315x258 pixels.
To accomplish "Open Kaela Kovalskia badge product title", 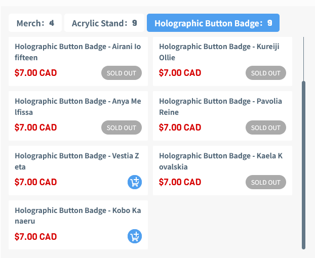I will [x=220, y=161].
